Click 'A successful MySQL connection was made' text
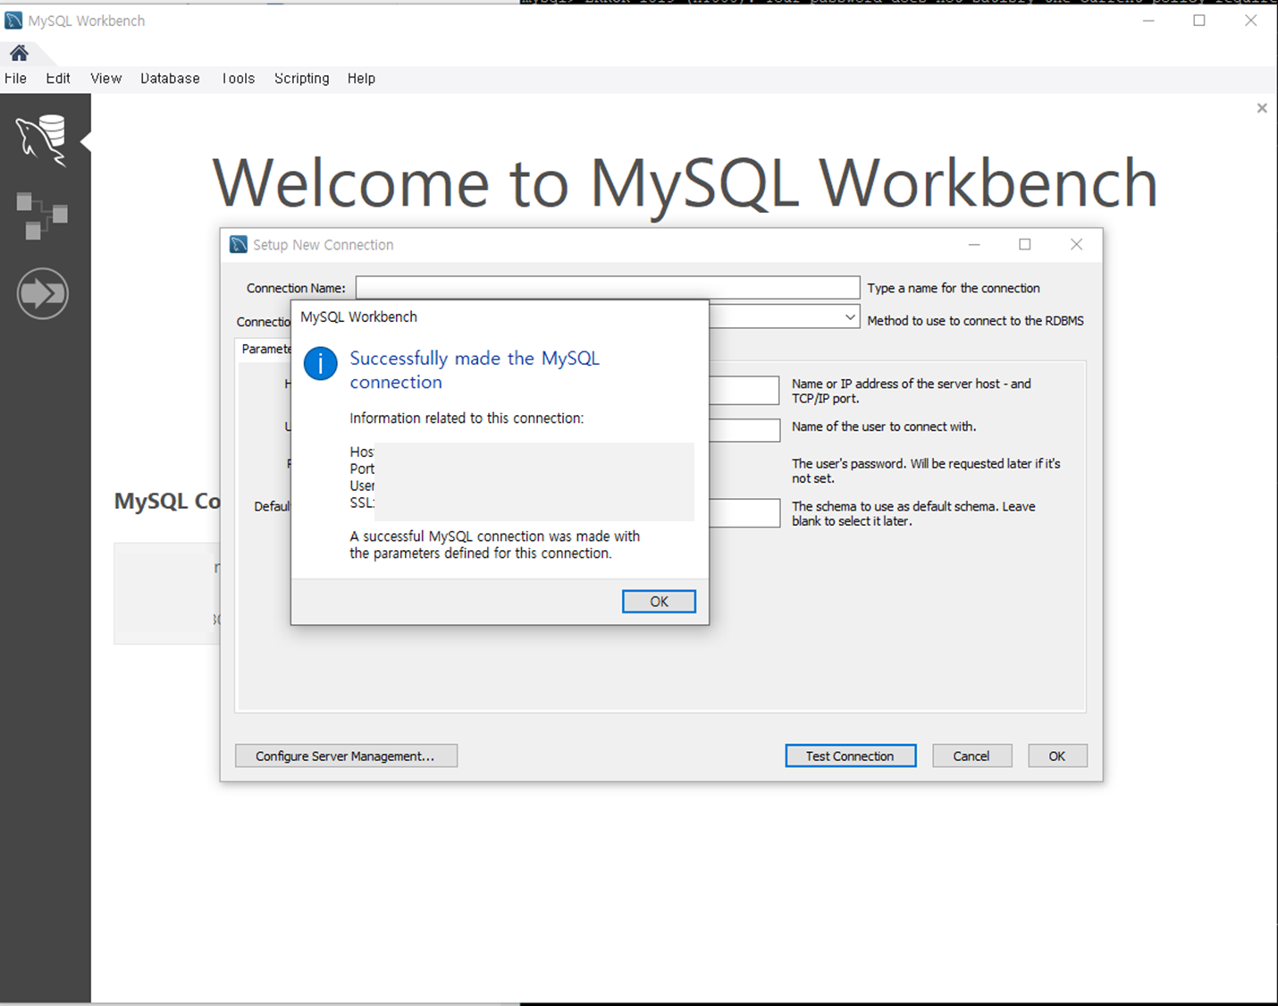1278x1006 pixels. 494,545
